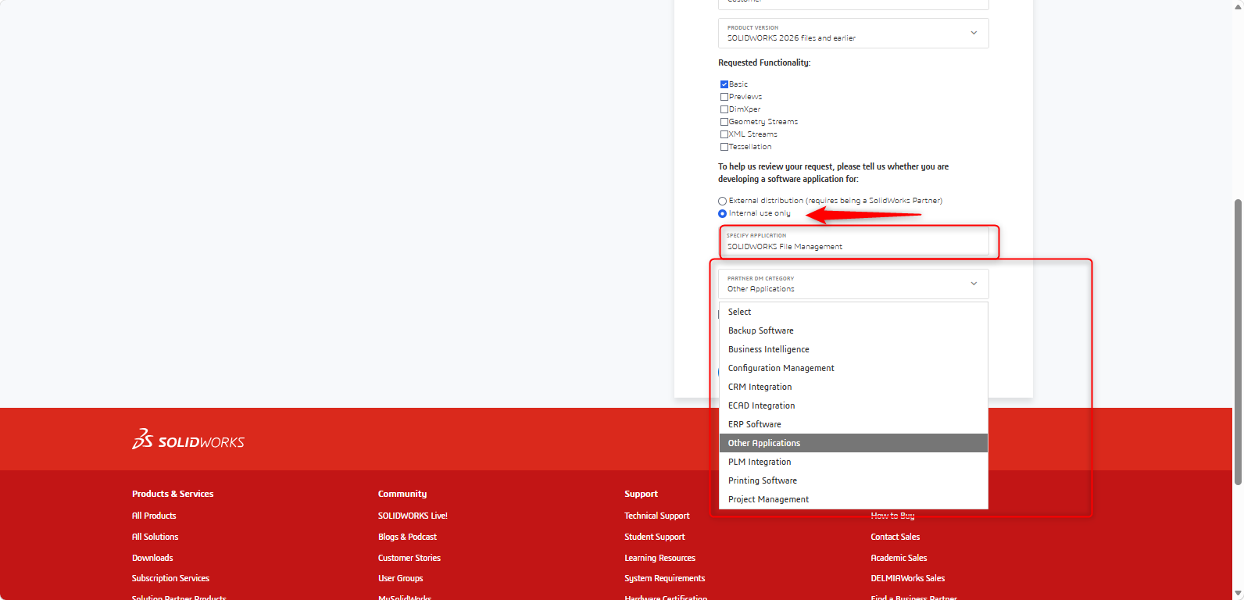Check the DimXpert option

point(724,109)
